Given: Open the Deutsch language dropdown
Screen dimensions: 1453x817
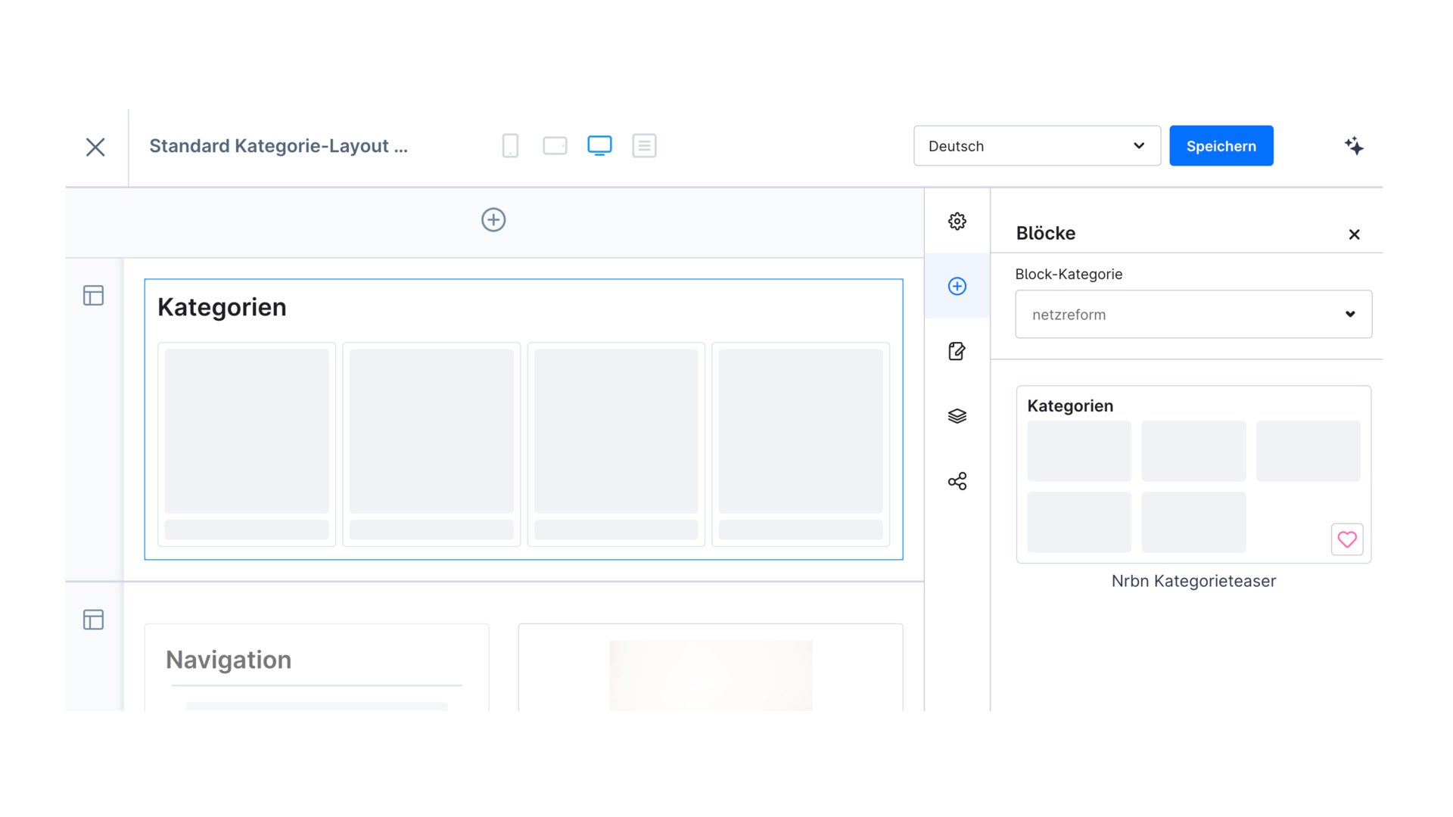Looking at the screenshot, I should coord(1037,146).
